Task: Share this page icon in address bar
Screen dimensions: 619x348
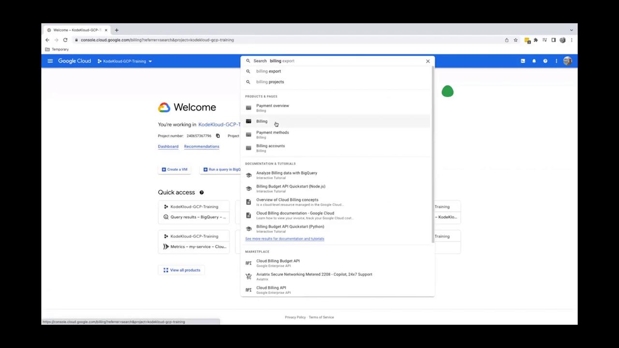Action: [507, 40]
